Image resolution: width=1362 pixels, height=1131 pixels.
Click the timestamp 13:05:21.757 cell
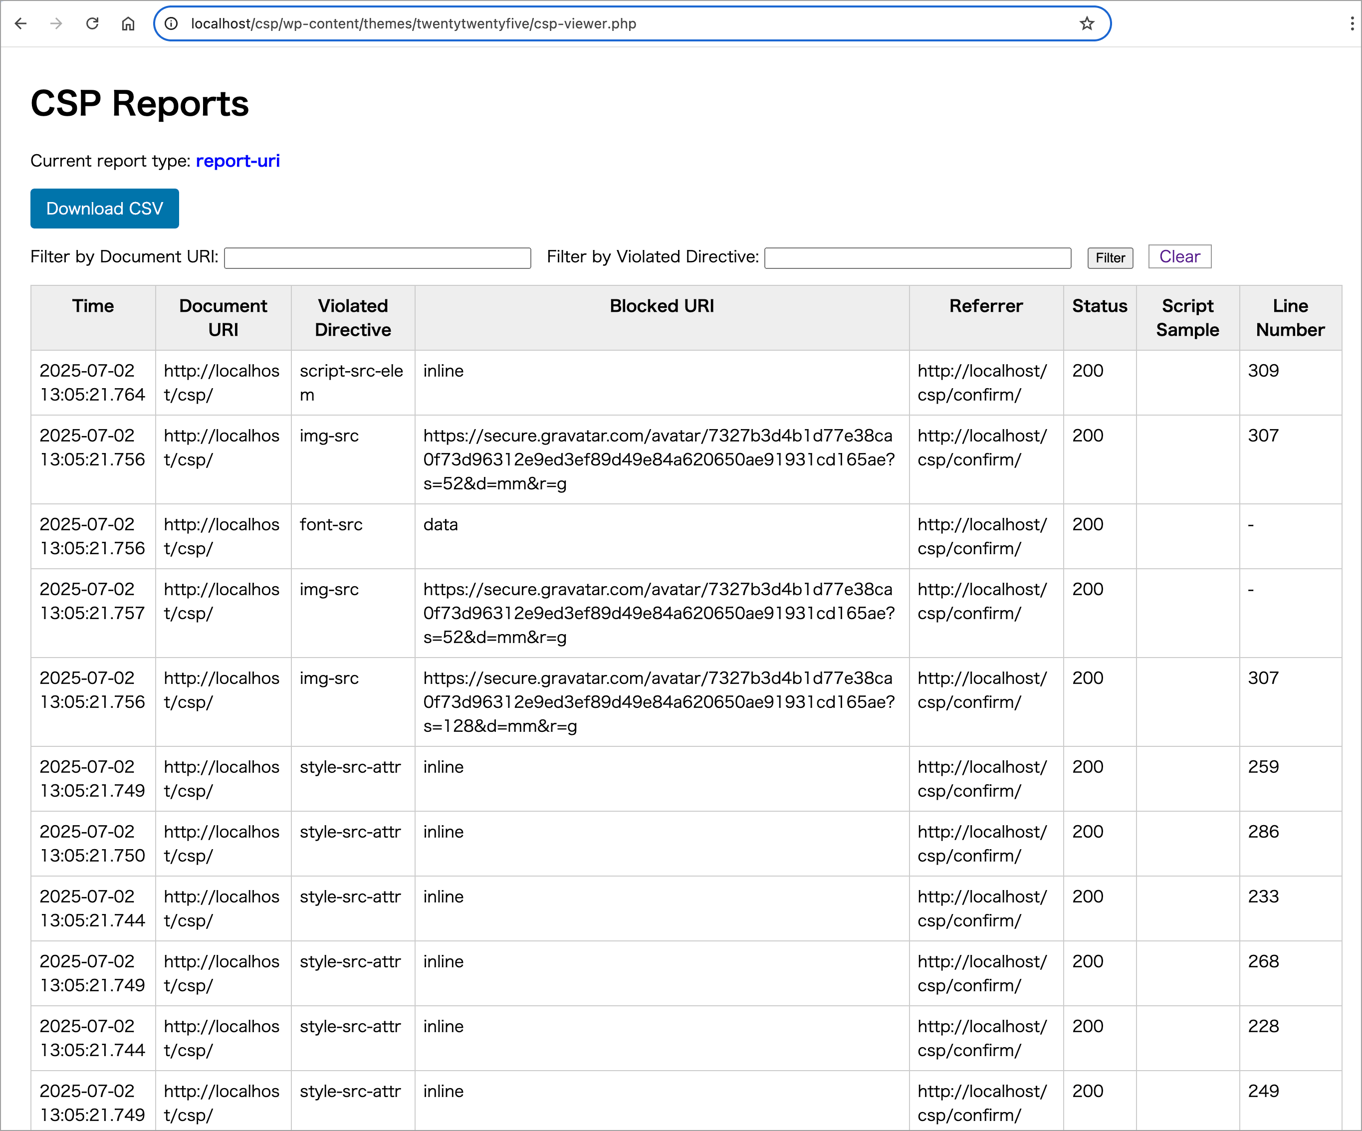(x=93, y=613)
